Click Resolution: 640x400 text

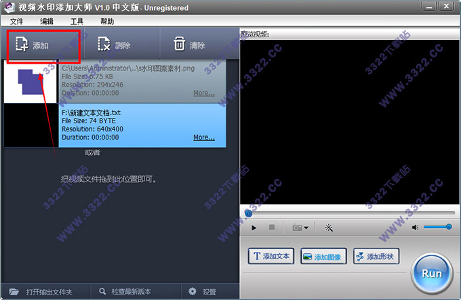pyautogui.click(x=92, y=129)
